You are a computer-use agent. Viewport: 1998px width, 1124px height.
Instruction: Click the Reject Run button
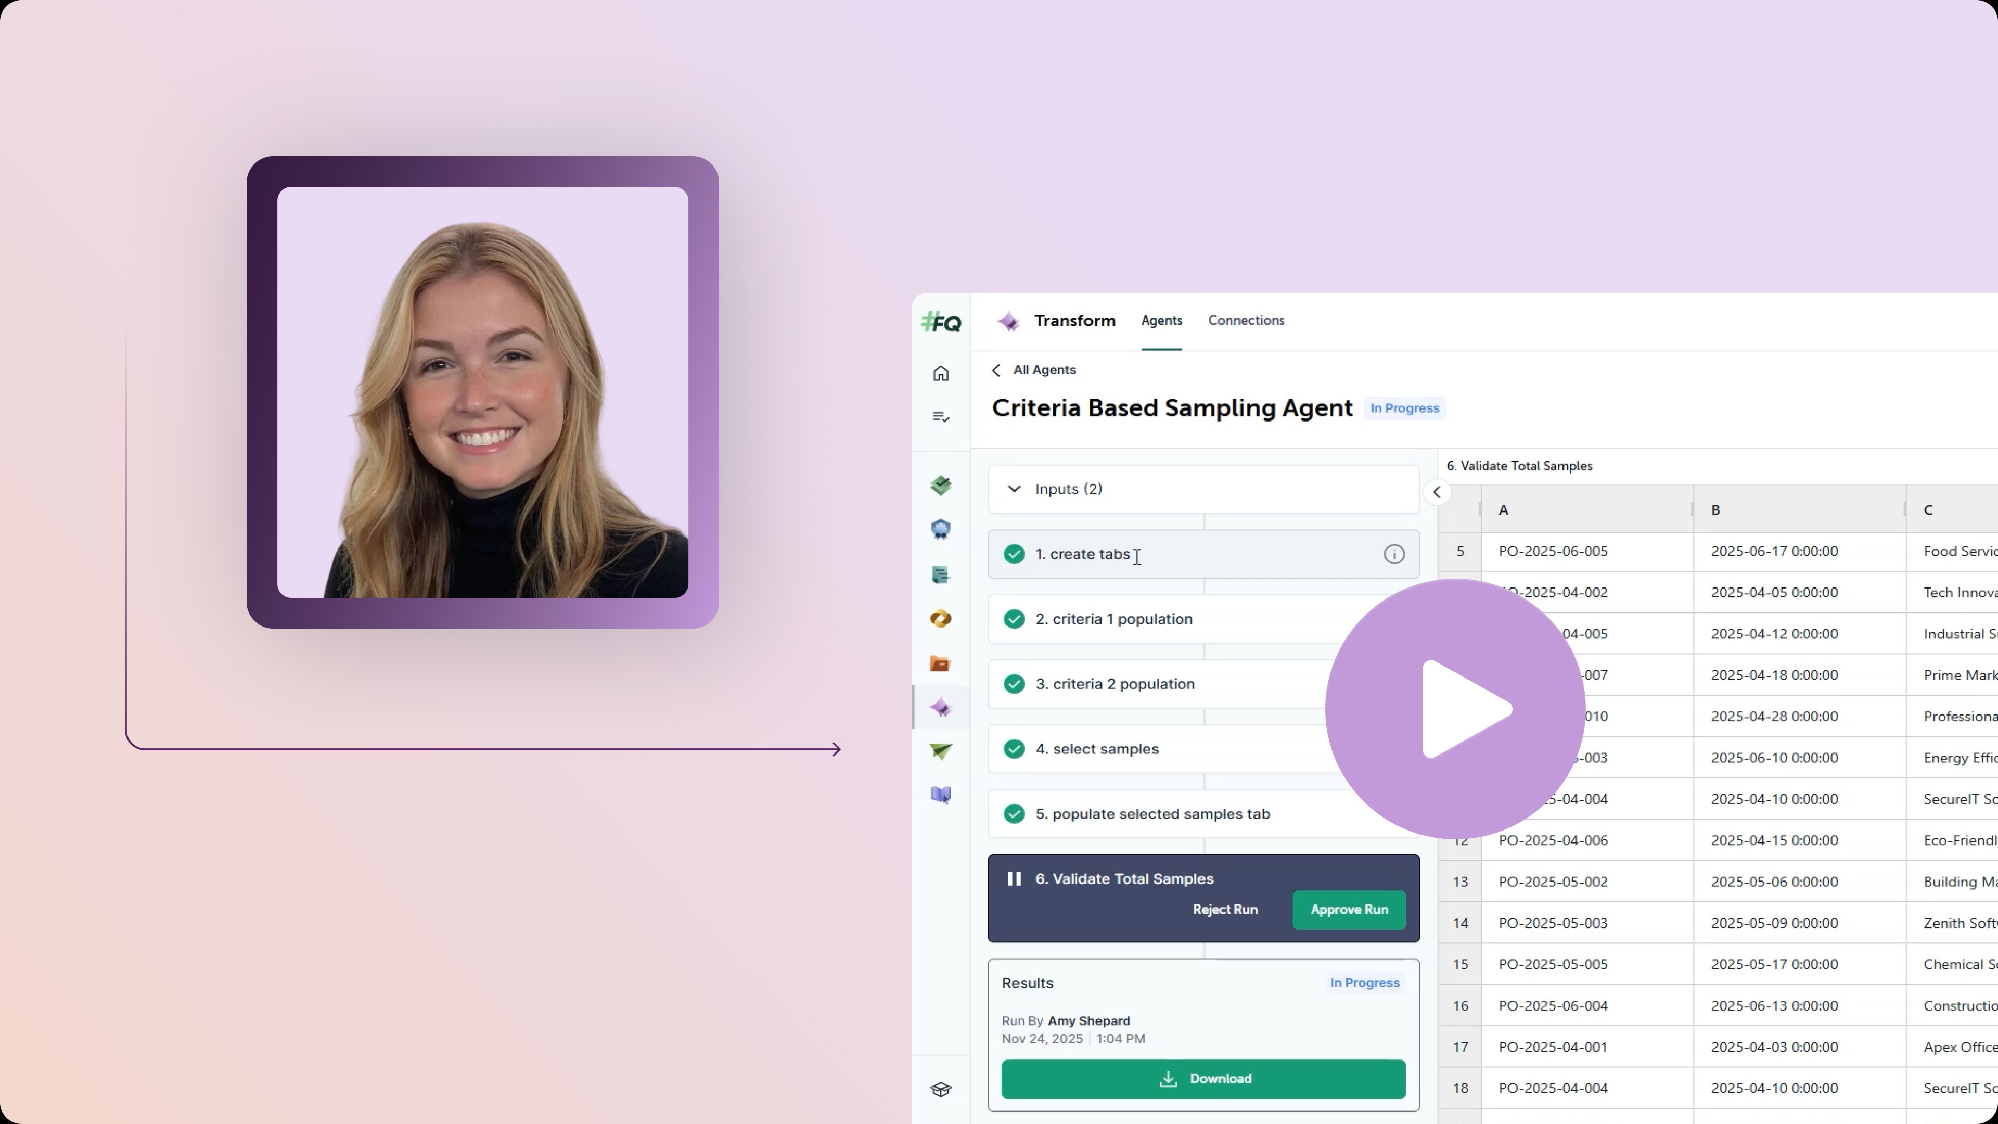pyautogui.click(x=1225, y=909)
